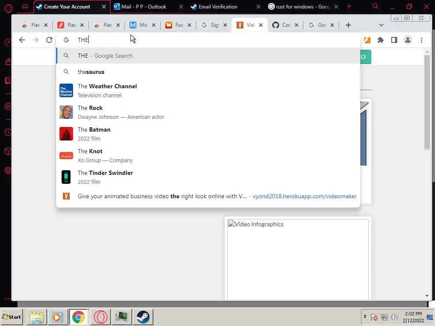Expand Chrome's tab search chevron
The width and height of the screenshot is (435, 326).
coord(381,25)
